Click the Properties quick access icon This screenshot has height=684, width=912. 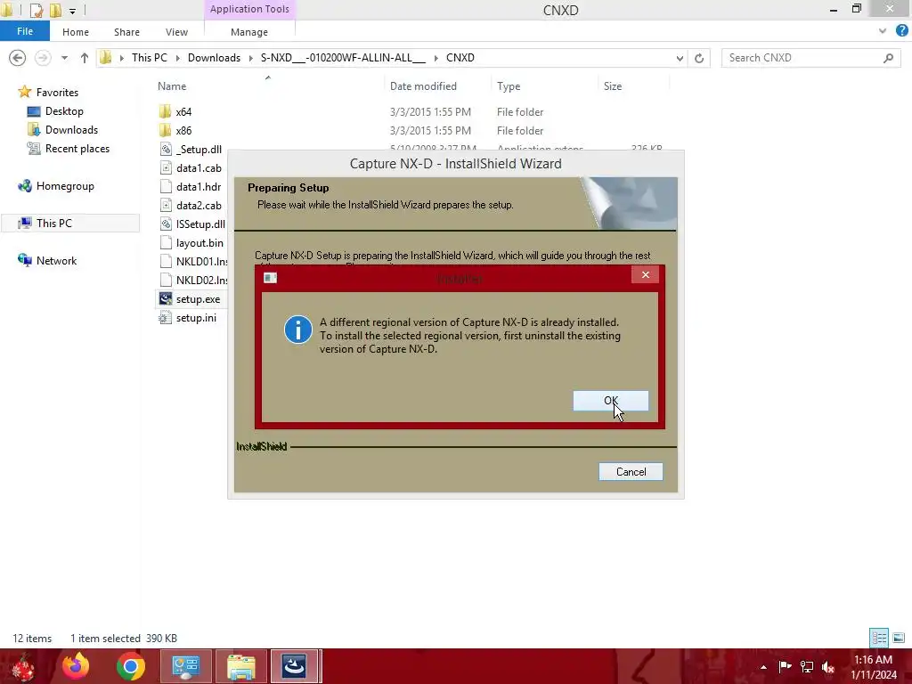tap(36, 10)
